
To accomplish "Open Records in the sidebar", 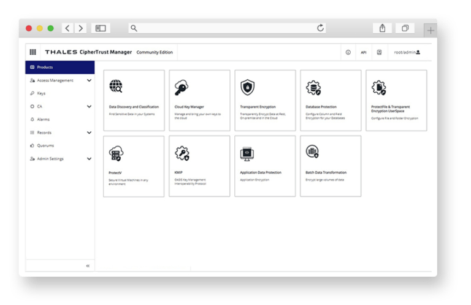I will 44,133.
